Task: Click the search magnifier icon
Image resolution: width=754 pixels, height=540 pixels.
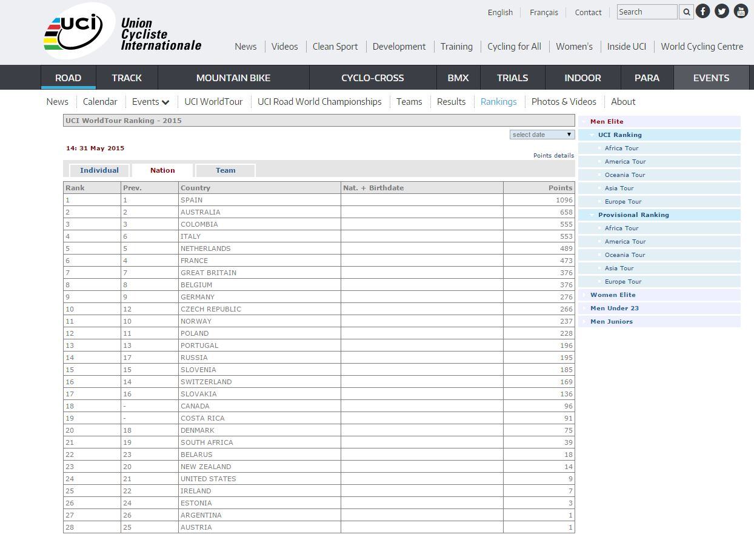Action: coord(687,12)
